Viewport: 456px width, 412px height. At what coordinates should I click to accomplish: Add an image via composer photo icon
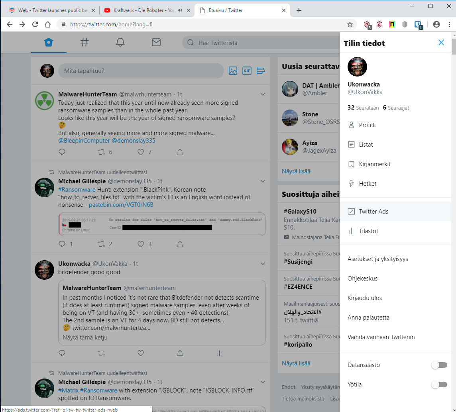[233, 71]
